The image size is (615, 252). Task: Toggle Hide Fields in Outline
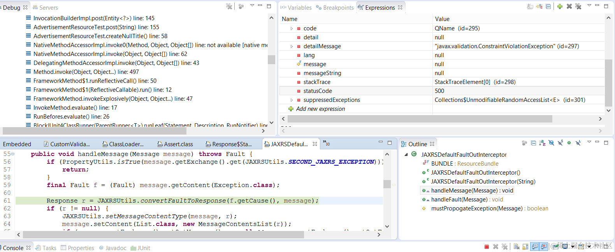551,143
